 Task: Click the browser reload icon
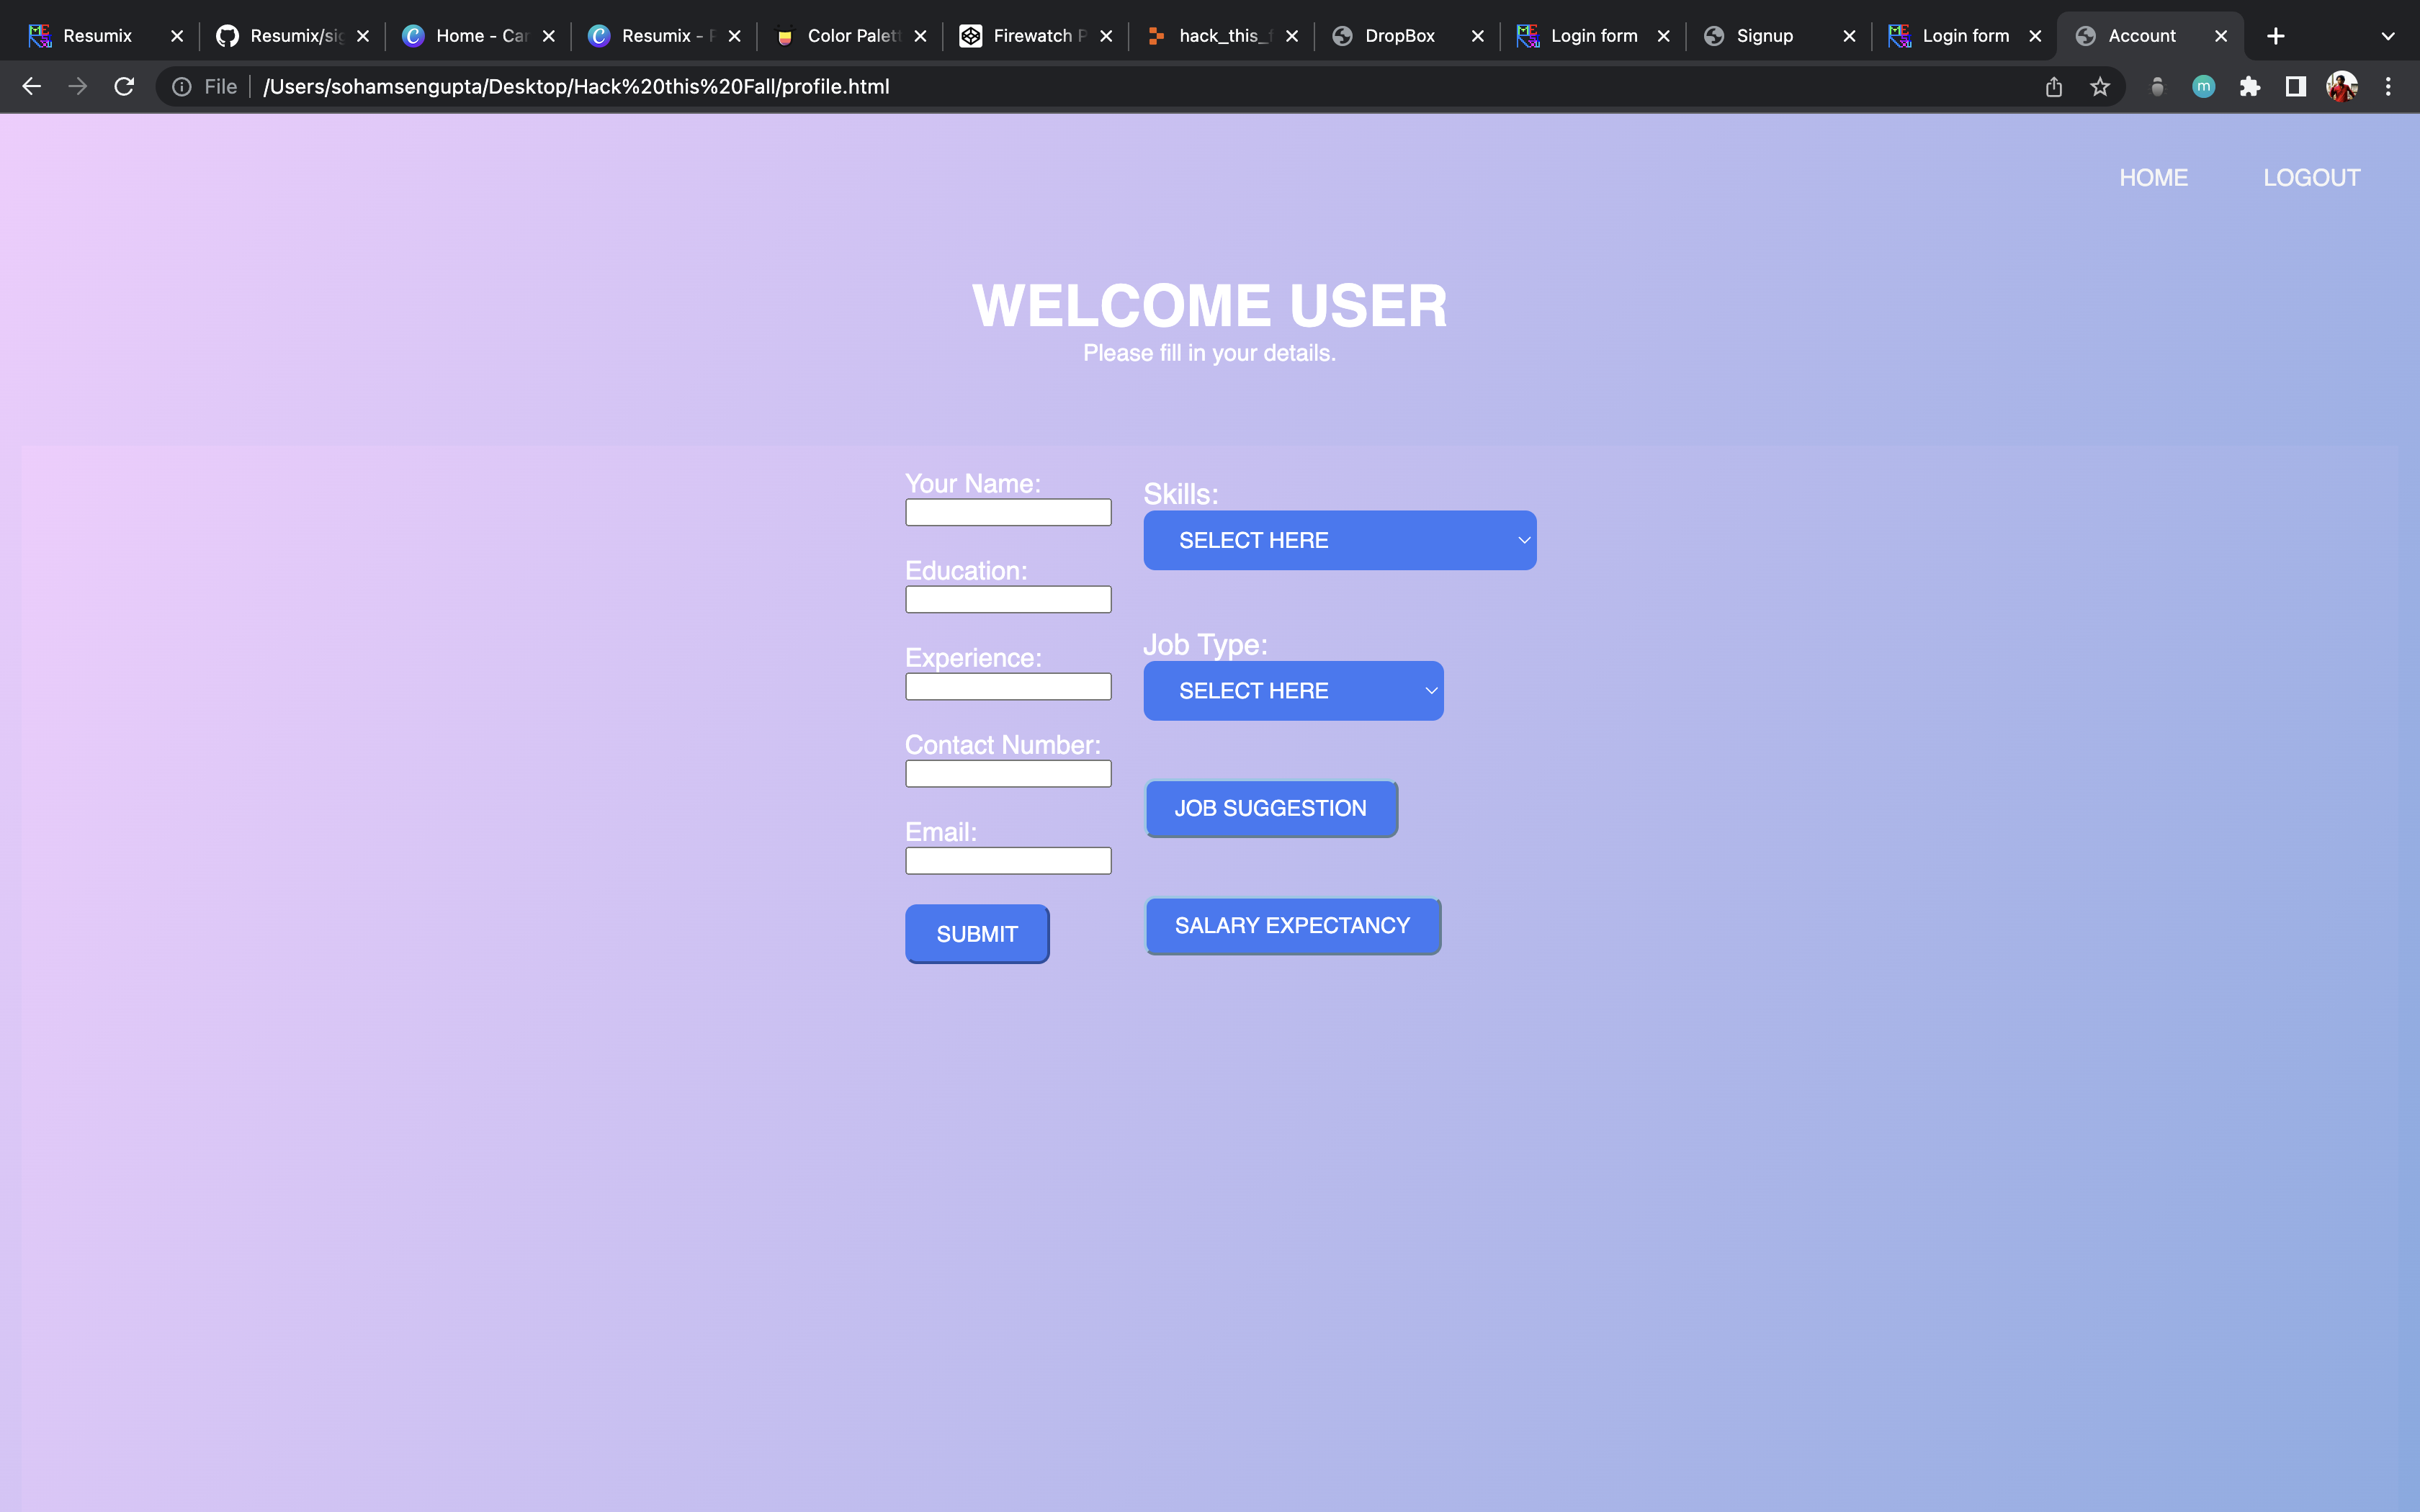point(124,87)
